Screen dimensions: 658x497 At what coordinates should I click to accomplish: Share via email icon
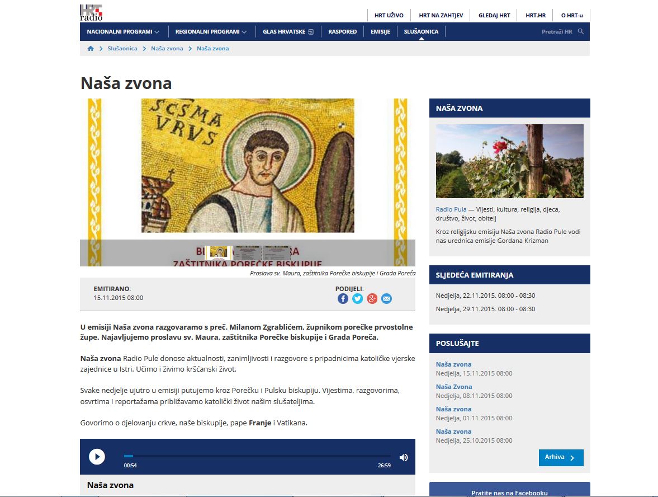tap(386, 299)
